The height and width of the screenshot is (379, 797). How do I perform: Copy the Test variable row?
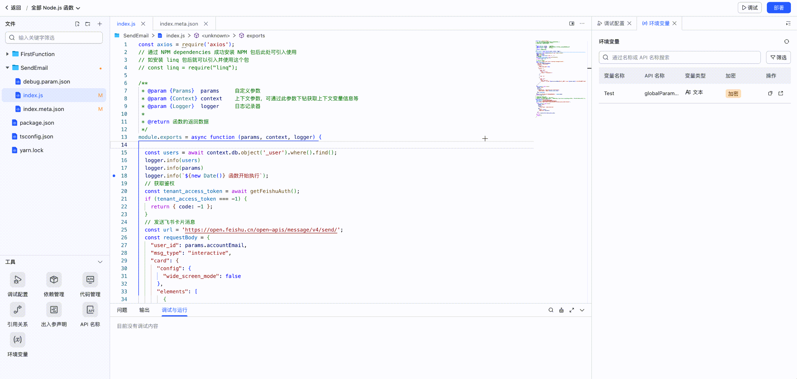tap(770, 93)
